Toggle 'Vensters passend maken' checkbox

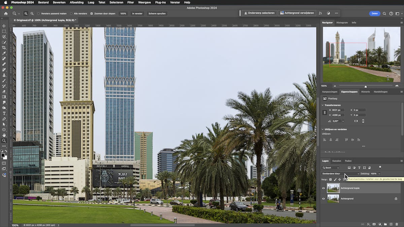[x=39, y=13]
